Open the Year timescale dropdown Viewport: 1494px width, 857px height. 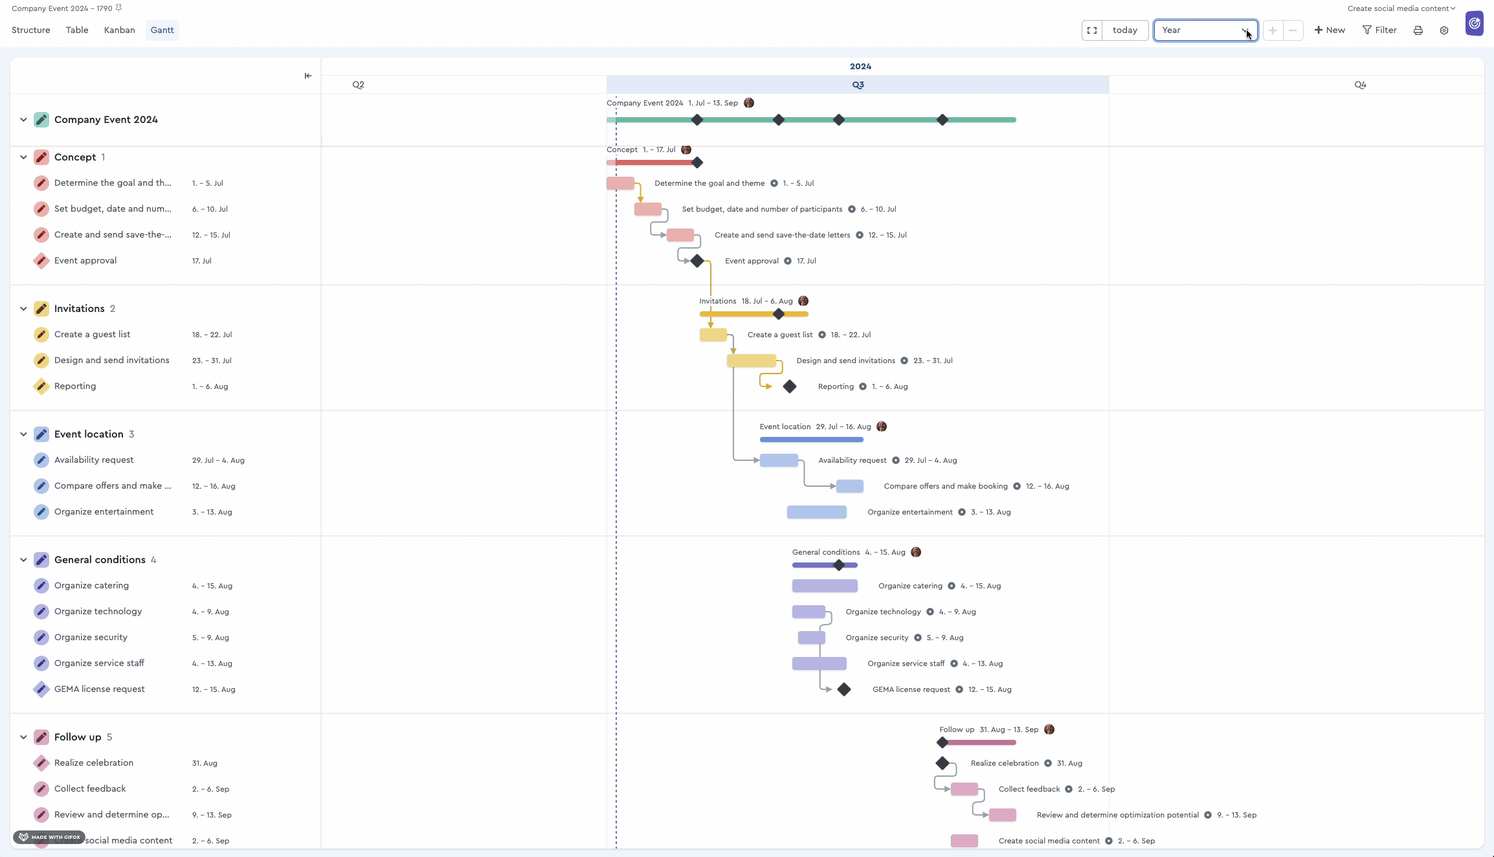[x=1205, y=30]
